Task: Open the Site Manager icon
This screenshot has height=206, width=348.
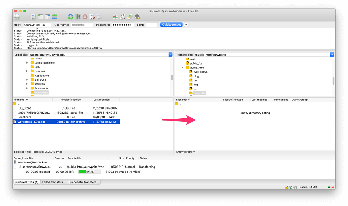Action: click(17, 17)
